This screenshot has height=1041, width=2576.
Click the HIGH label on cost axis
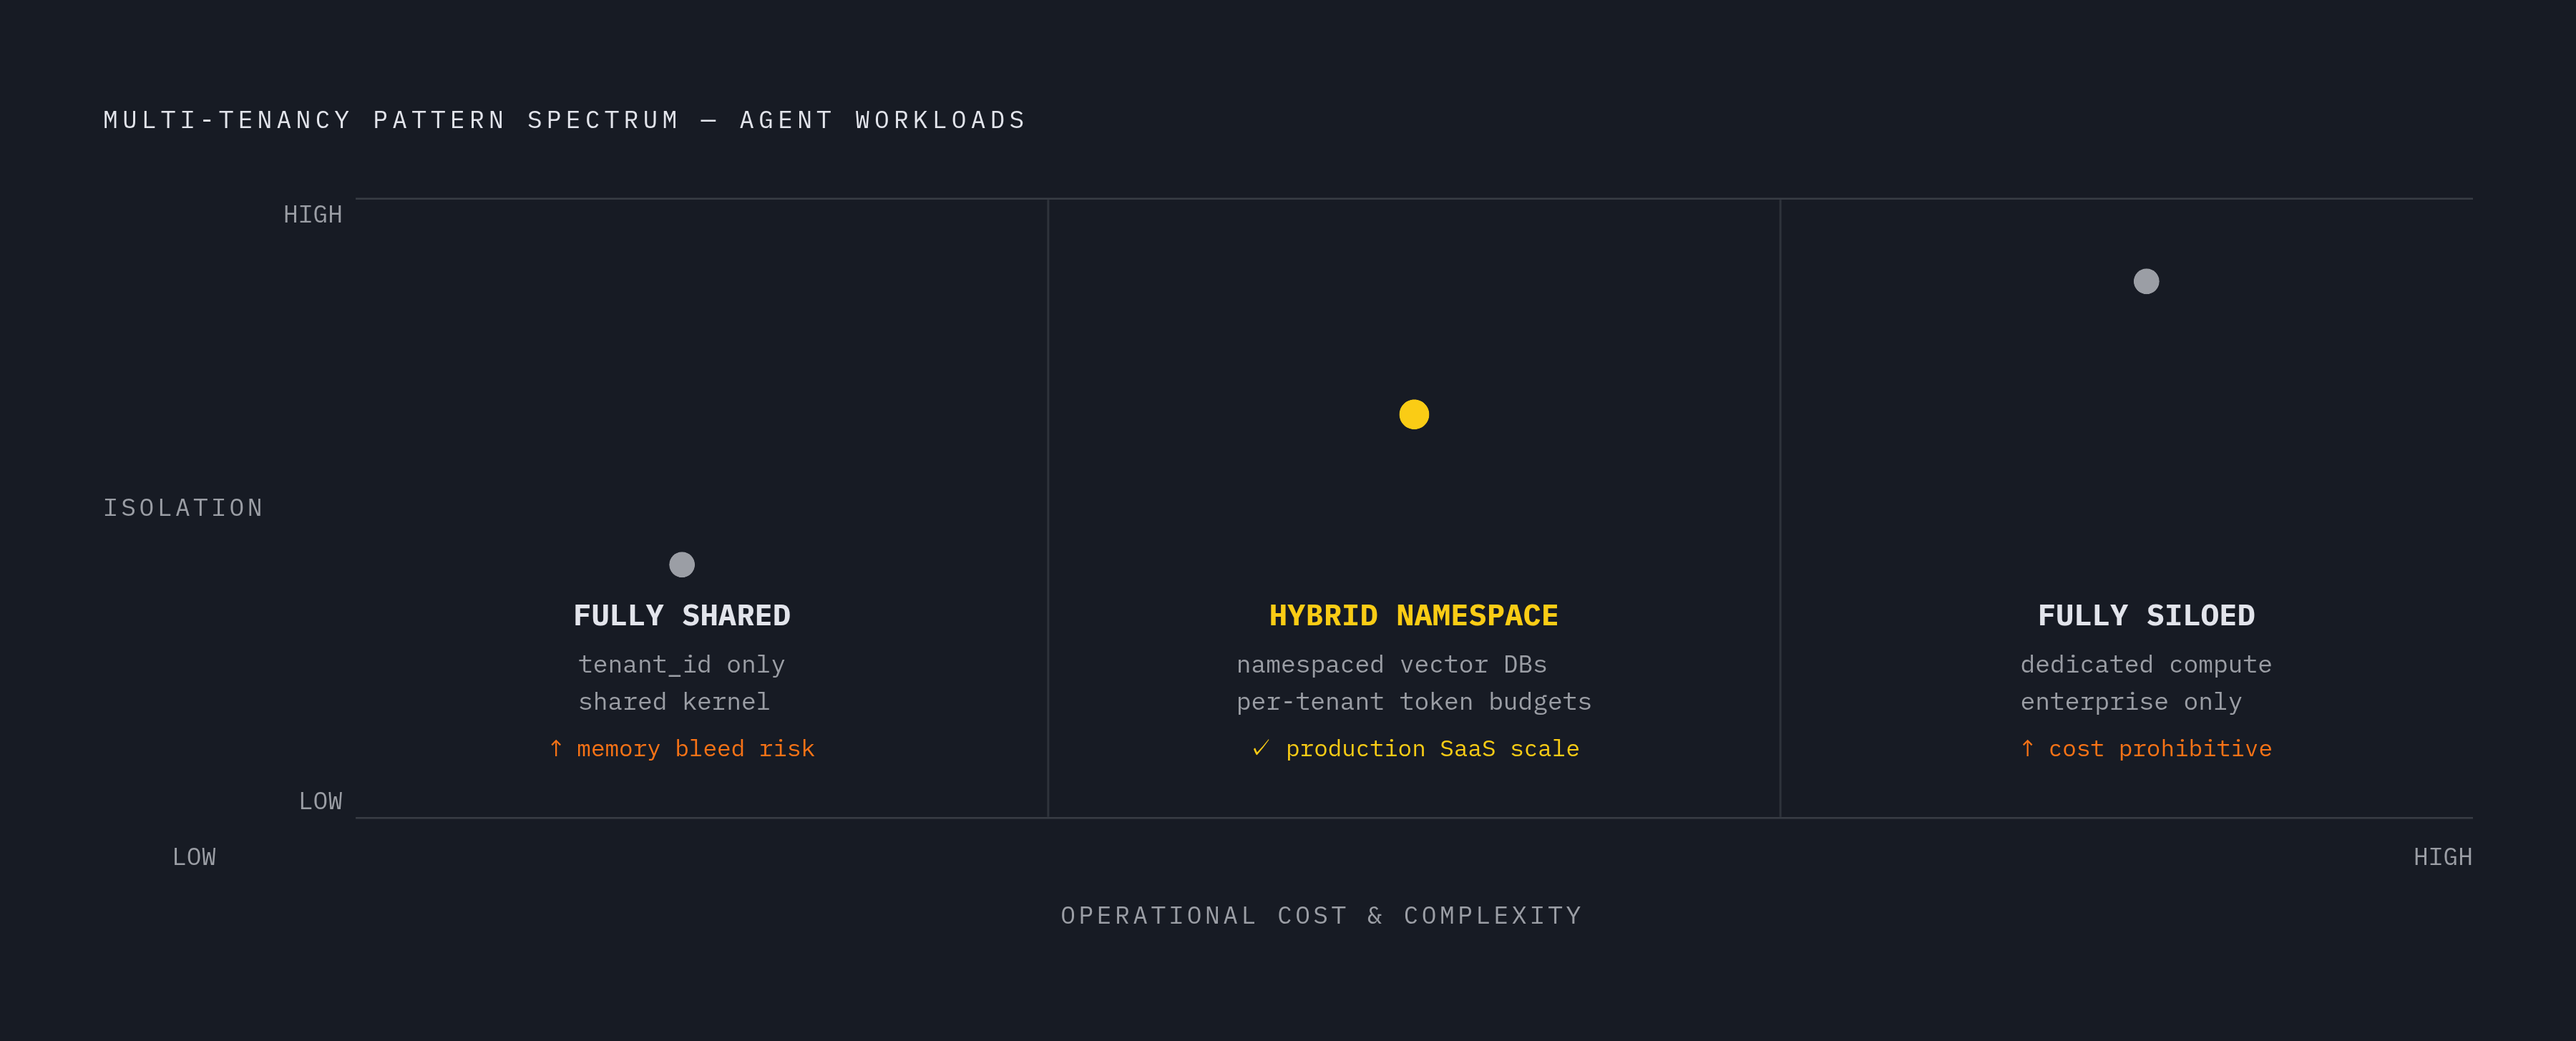[2443, 857]
